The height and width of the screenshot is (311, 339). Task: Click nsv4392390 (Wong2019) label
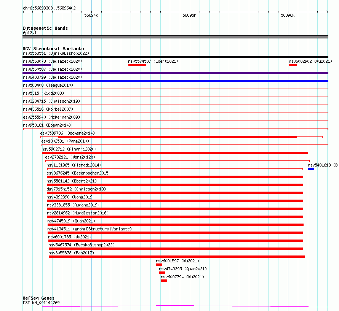[70, 197]
